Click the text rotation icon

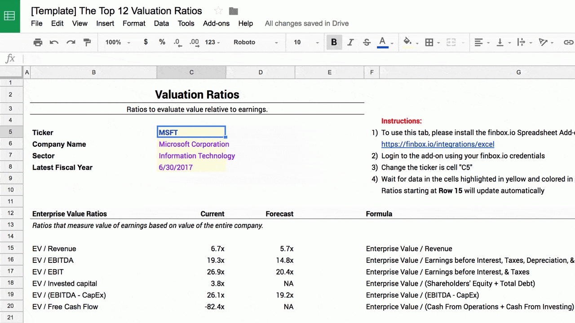point(543,42)
